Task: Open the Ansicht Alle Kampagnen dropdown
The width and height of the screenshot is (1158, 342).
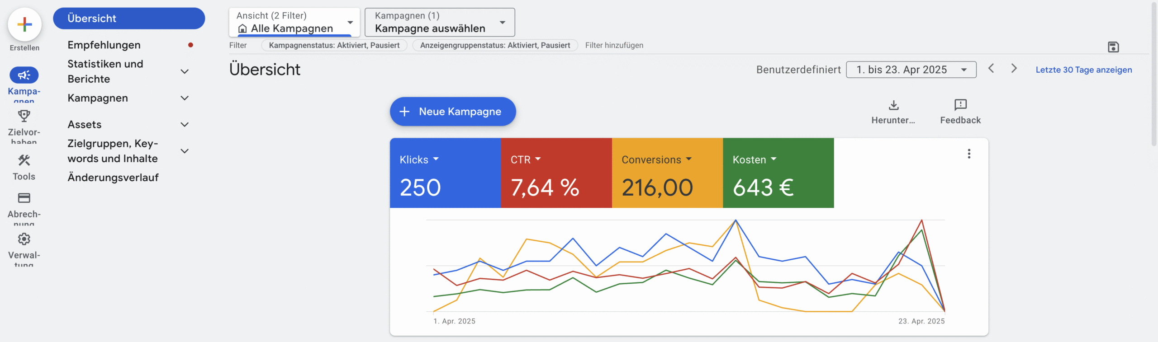Action: click(x=294, y=23)
